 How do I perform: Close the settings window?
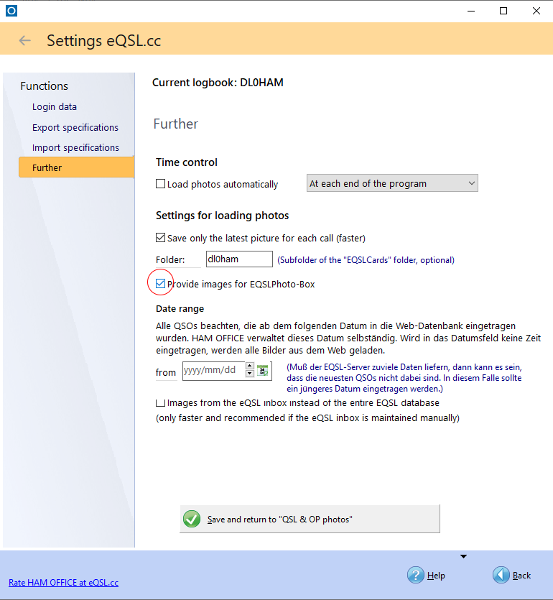coord(536,11)
